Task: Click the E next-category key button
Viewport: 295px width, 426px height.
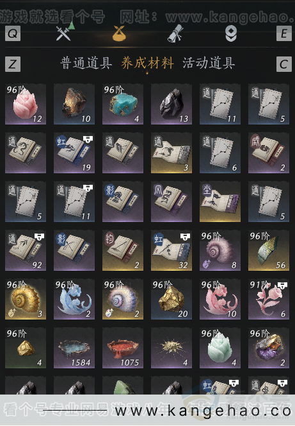Action: coord(284,33)
